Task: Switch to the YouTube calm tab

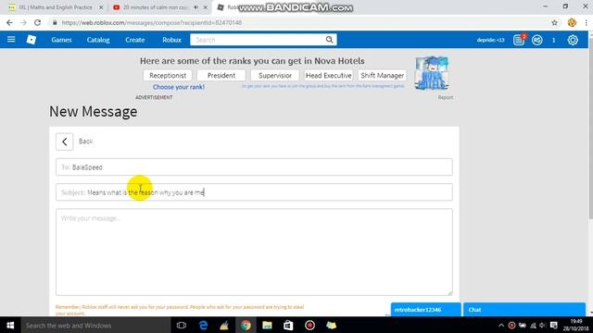Action: coord(156,7)
